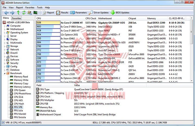Select DirectX in the tree
Viewport: 195px width, 126px height.
14,53
